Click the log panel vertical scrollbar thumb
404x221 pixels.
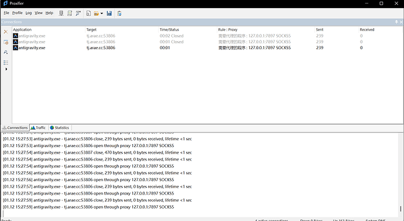[400, 208]
